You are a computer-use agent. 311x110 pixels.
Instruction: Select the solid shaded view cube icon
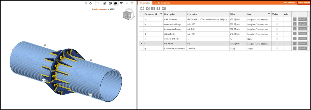click(116, 3)
